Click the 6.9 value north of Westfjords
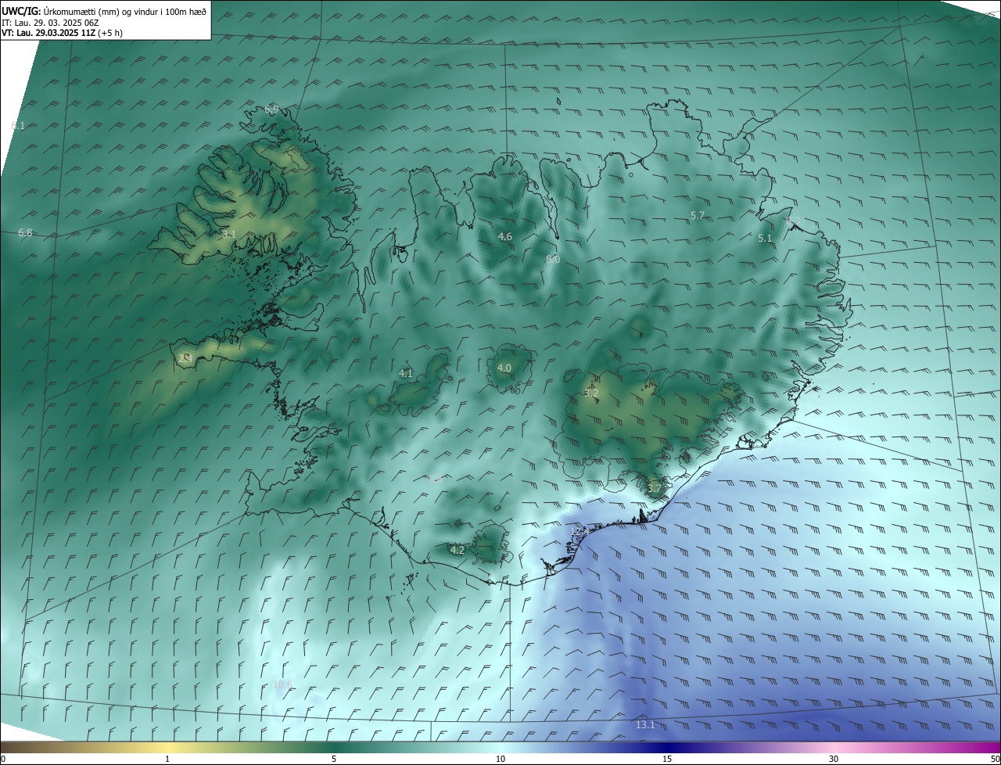Screen dimensions: 1001x765 coord(271,110)
